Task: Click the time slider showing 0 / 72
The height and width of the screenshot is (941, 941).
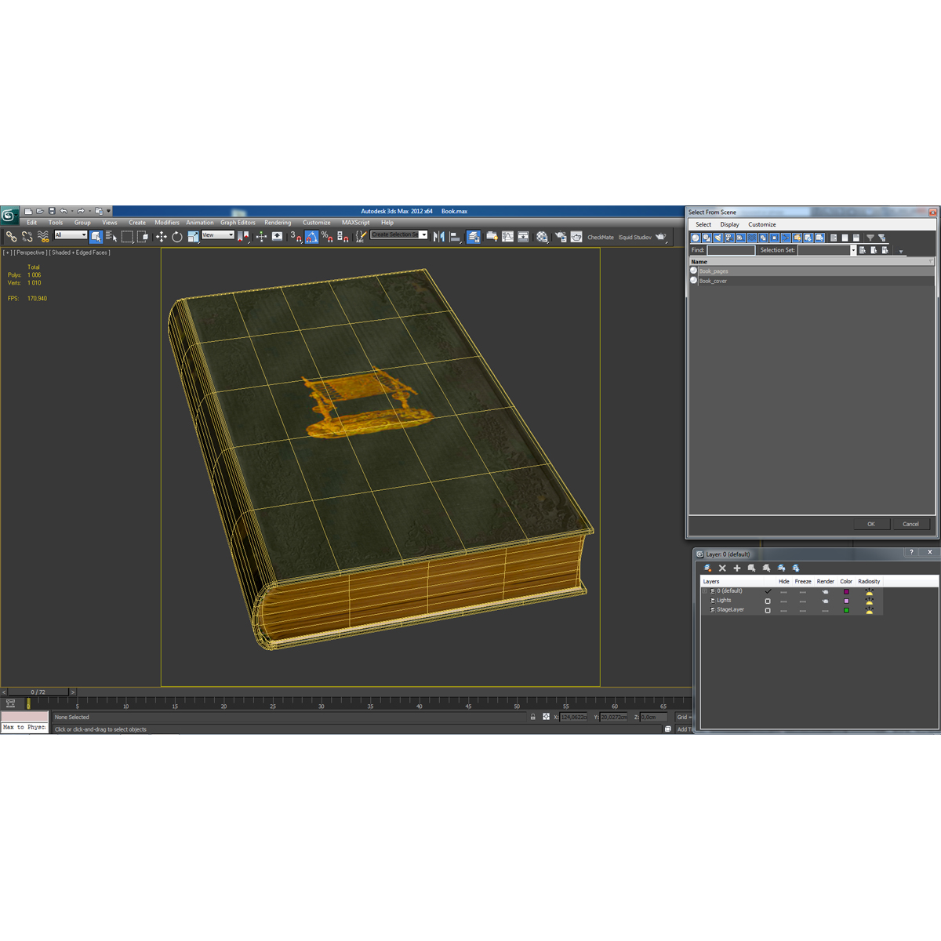Action: 38,692
